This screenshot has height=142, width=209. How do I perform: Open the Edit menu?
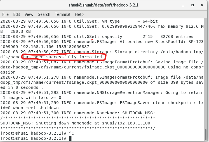click(17, 14)
